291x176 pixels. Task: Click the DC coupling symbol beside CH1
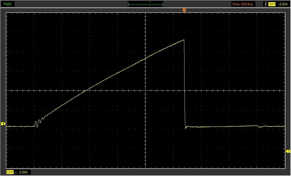(x=16, y=173)
